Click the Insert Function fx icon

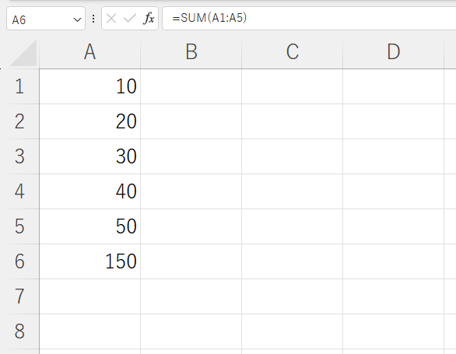pos(149,19)
